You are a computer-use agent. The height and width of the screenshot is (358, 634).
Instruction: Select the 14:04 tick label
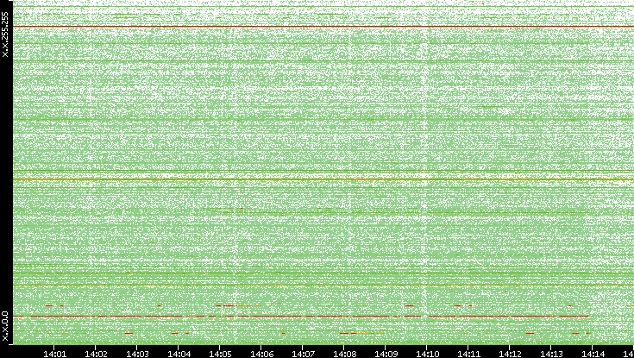[179, 354]
